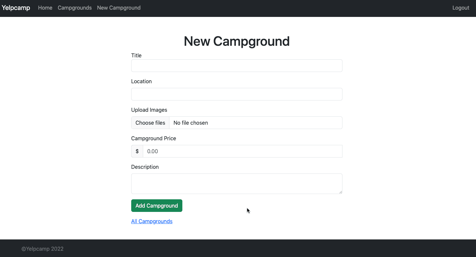The height and width of the screenshot is (257, 476).
Task: Click the Title field label
Action: [136, 55]
